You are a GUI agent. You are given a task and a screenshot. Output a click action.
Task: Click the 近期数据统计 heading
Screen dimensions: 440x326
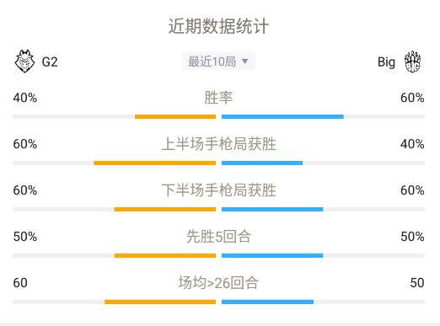click(218, 26)
